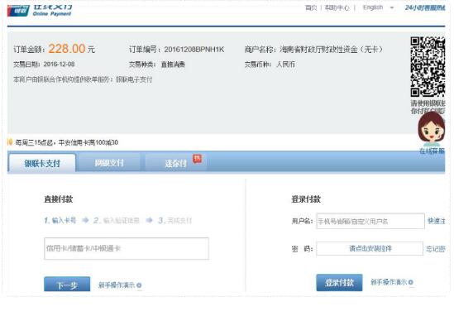Open 新手操作演示 under login payment
This screenshot has height=316, width=454.
389,282
